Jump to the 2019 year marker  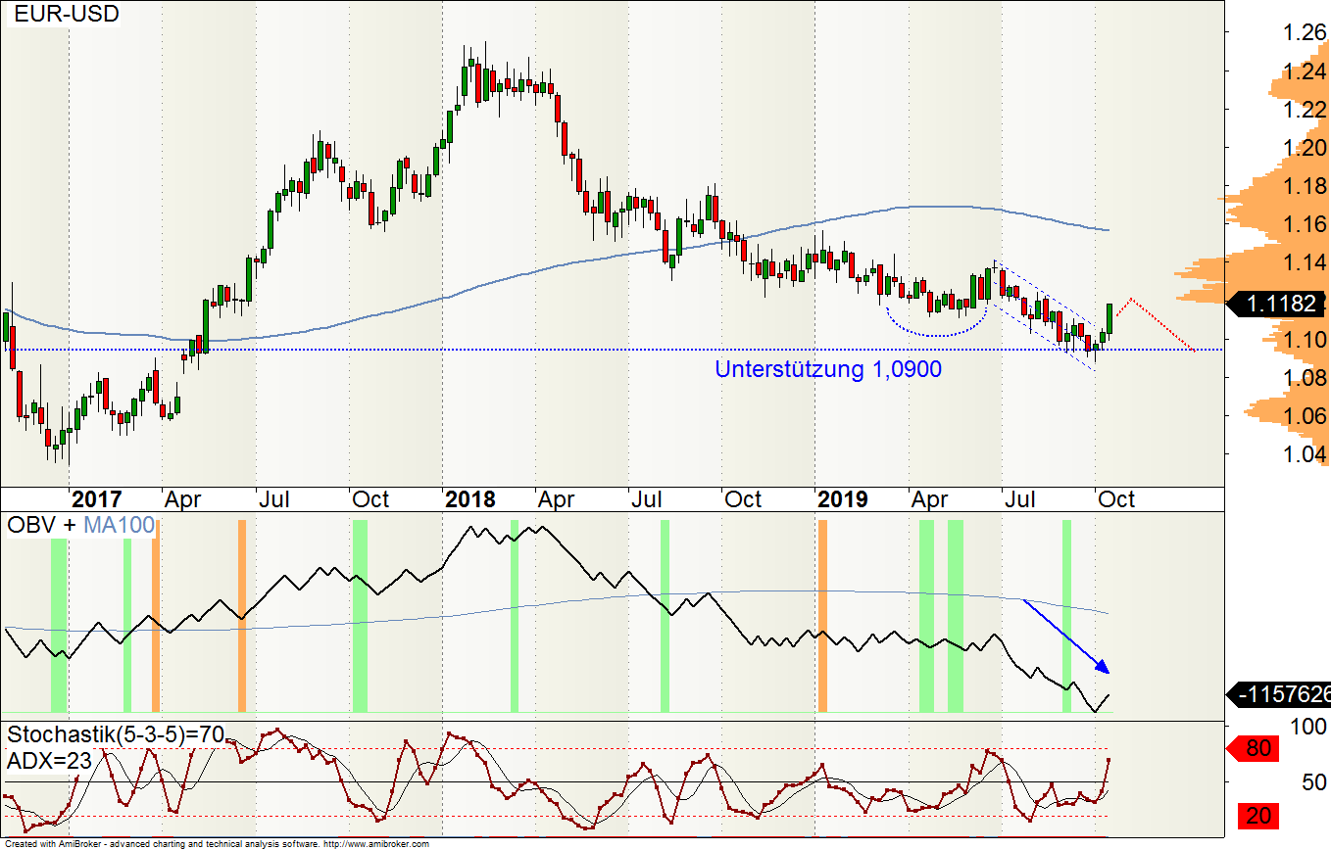point(841,499)
